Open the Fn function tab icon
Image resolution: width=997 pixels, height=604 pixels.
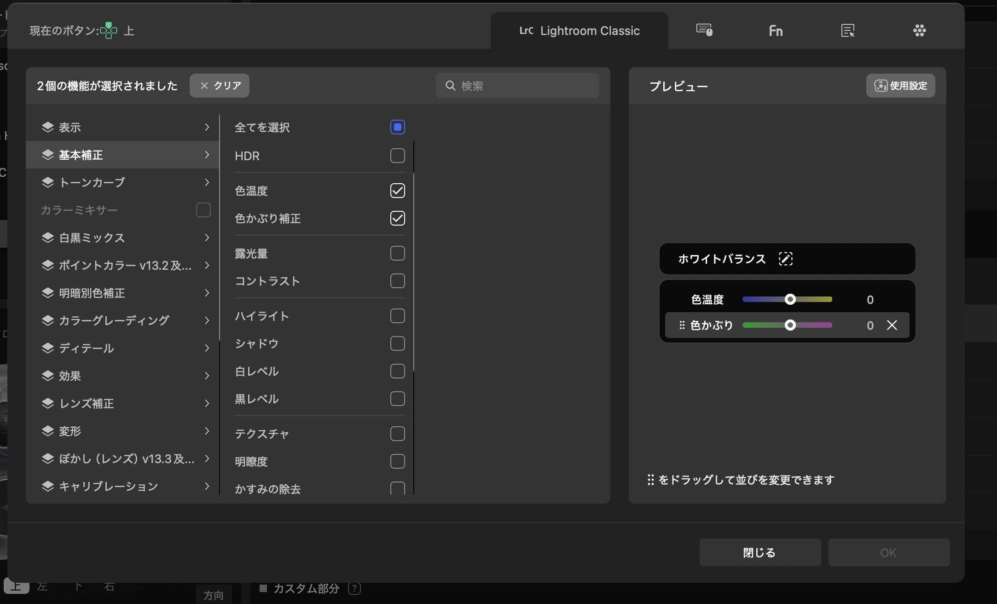click(x=776, y=31)
